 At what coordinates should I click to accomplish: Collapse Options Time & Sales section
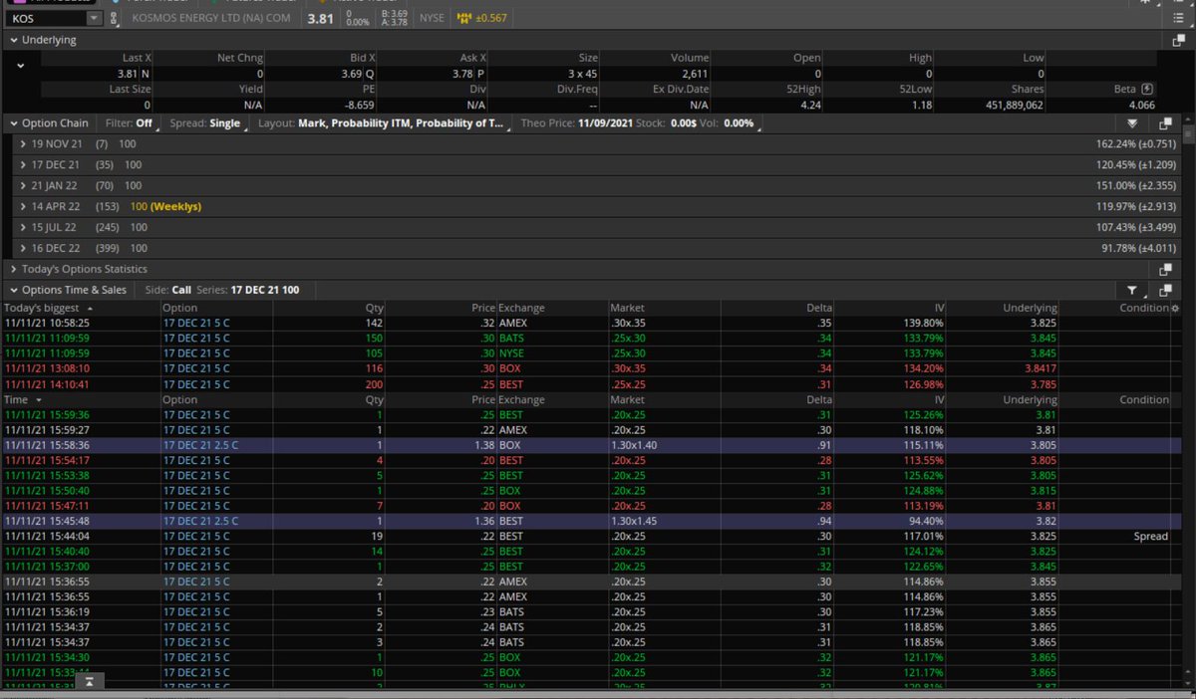pos(13,290)
